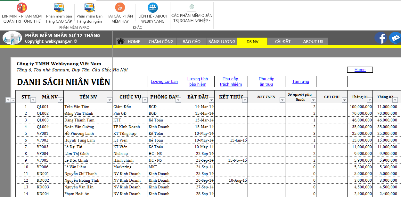
Task: Click the empty box below Home link
Action: [x=374, y=81]
